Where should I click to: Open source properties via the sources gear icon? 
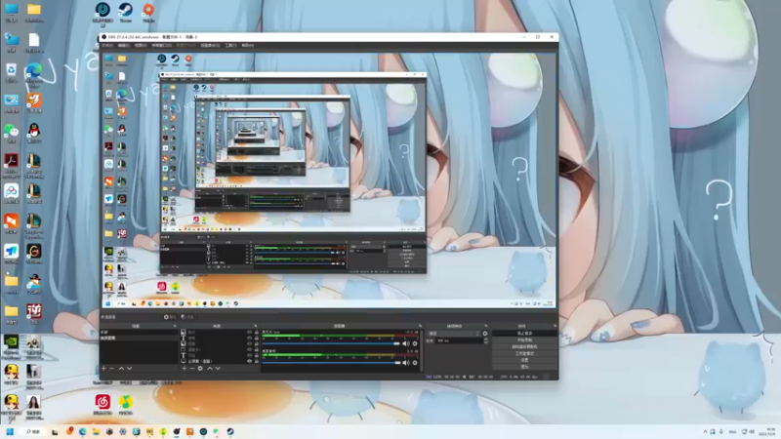pyautogui.click(x=200, y=369)
